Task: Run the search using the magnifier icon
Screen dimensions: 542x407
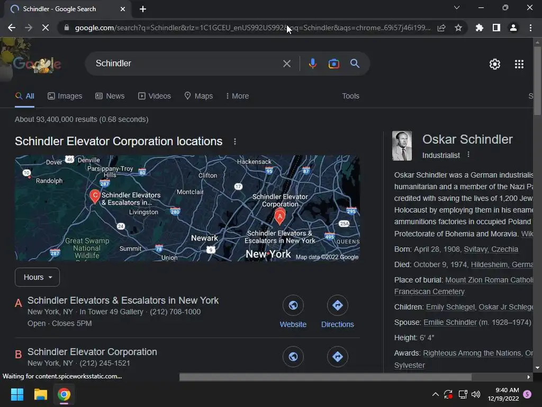Action: tap(355, 64)
